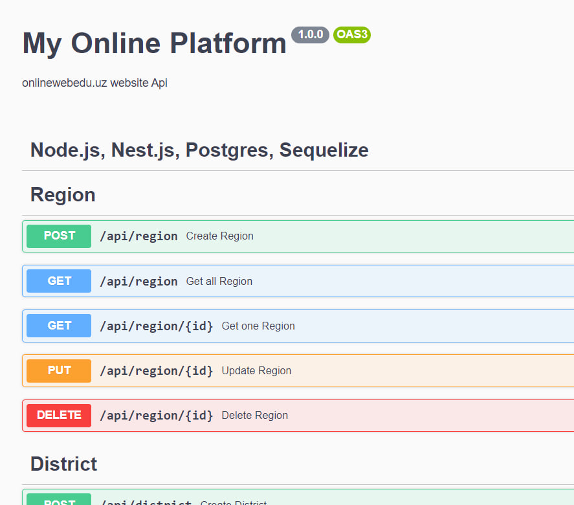This screenshot has height=505, width=574.
Task: Click the GET badge for Get all Region
Action: [x=59, y=281]
